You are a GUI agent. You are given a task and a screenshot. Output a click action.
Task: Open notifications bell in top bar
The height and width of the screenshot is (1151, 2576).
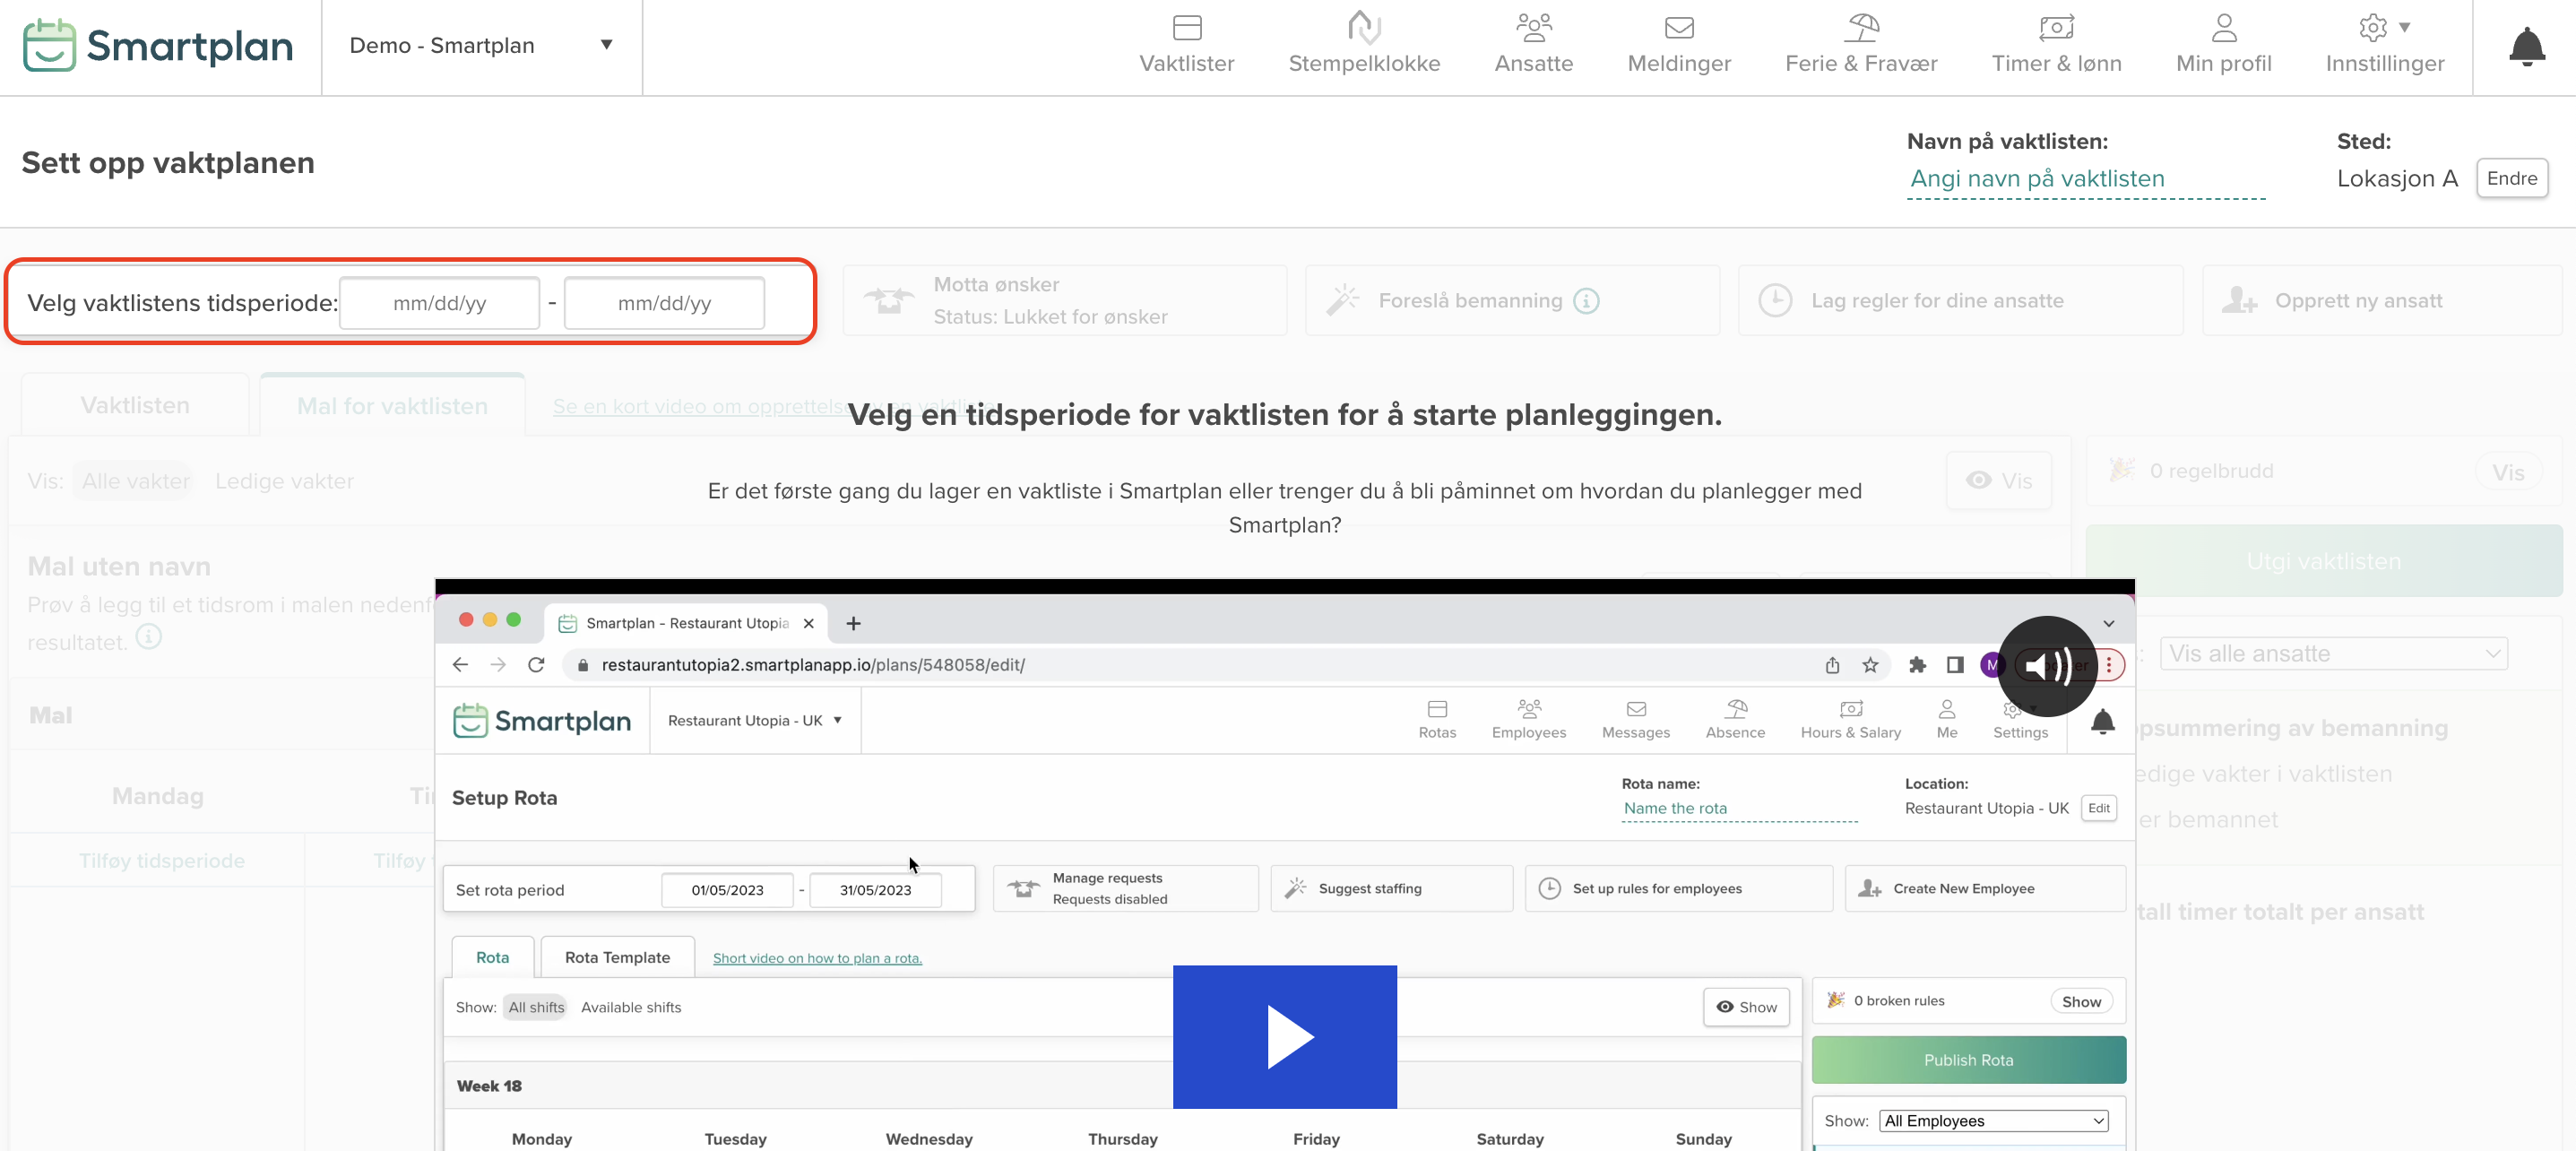[x=2526, y=47]
